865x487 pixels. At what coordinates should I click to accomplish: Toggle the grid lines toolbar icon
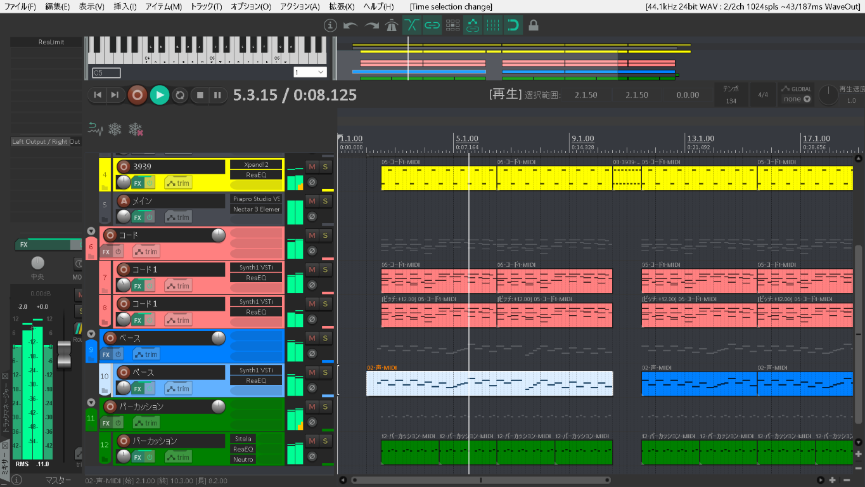pos(493,25)
